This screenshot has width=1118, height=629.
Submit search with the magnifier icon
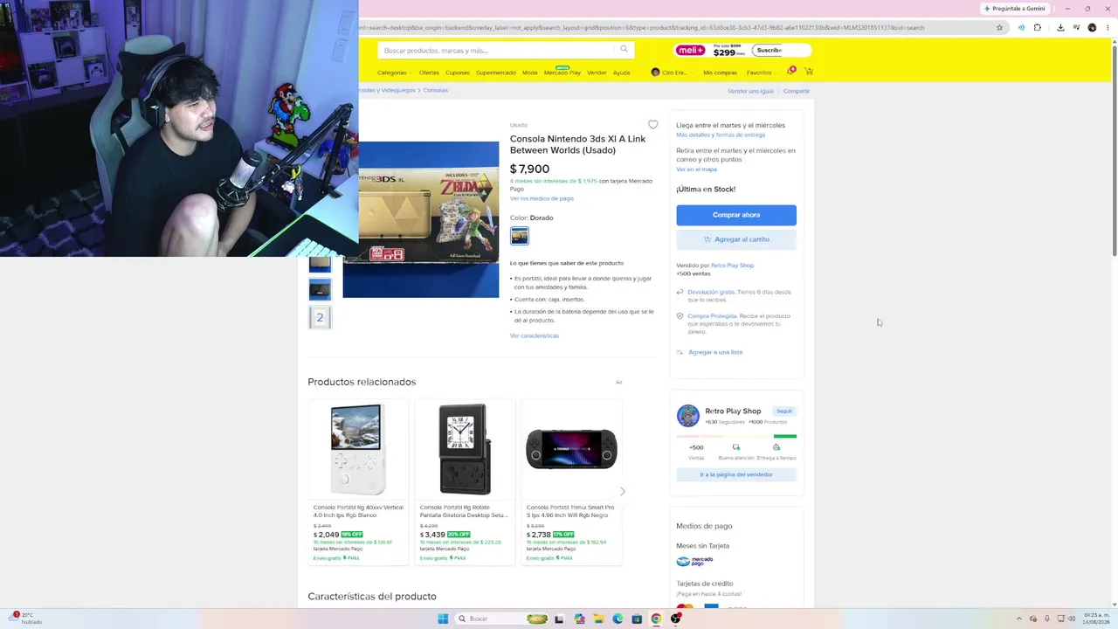pos(624,50)
